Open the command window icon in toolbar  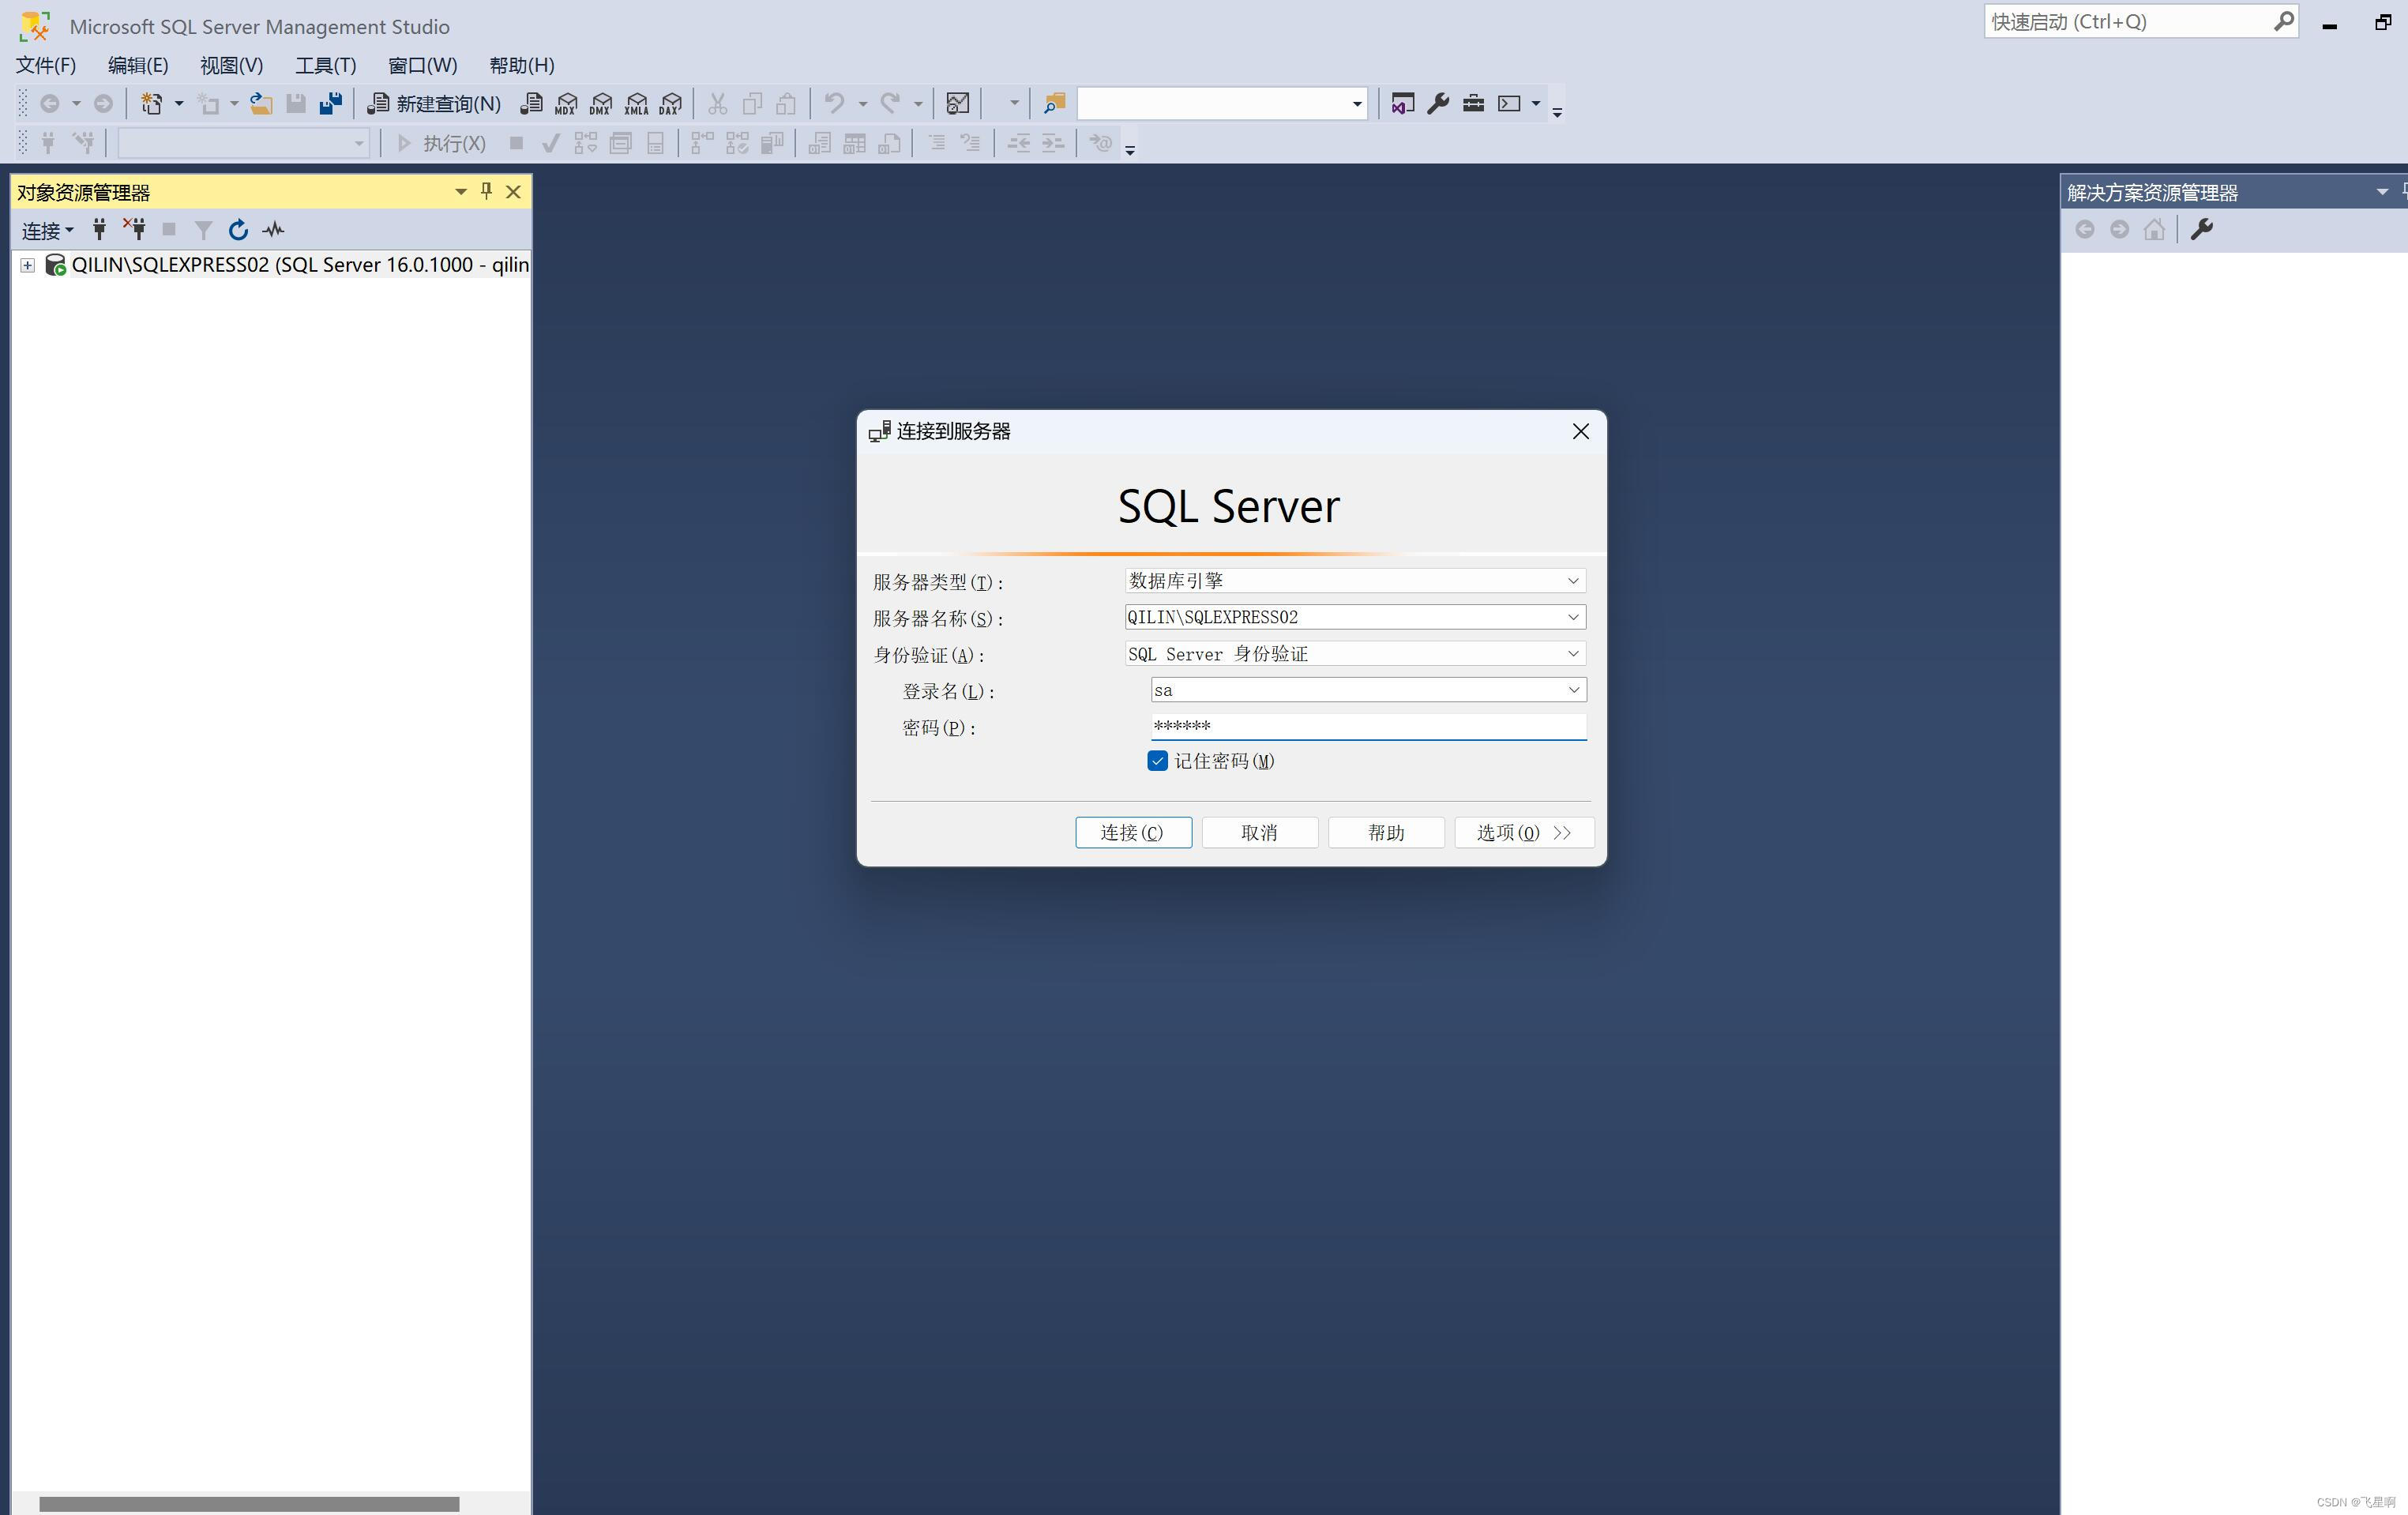tap(1509, 104)
